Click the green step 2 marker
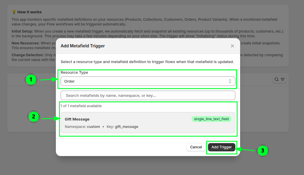This screenshot has width=304, height=175. [34, 117]
